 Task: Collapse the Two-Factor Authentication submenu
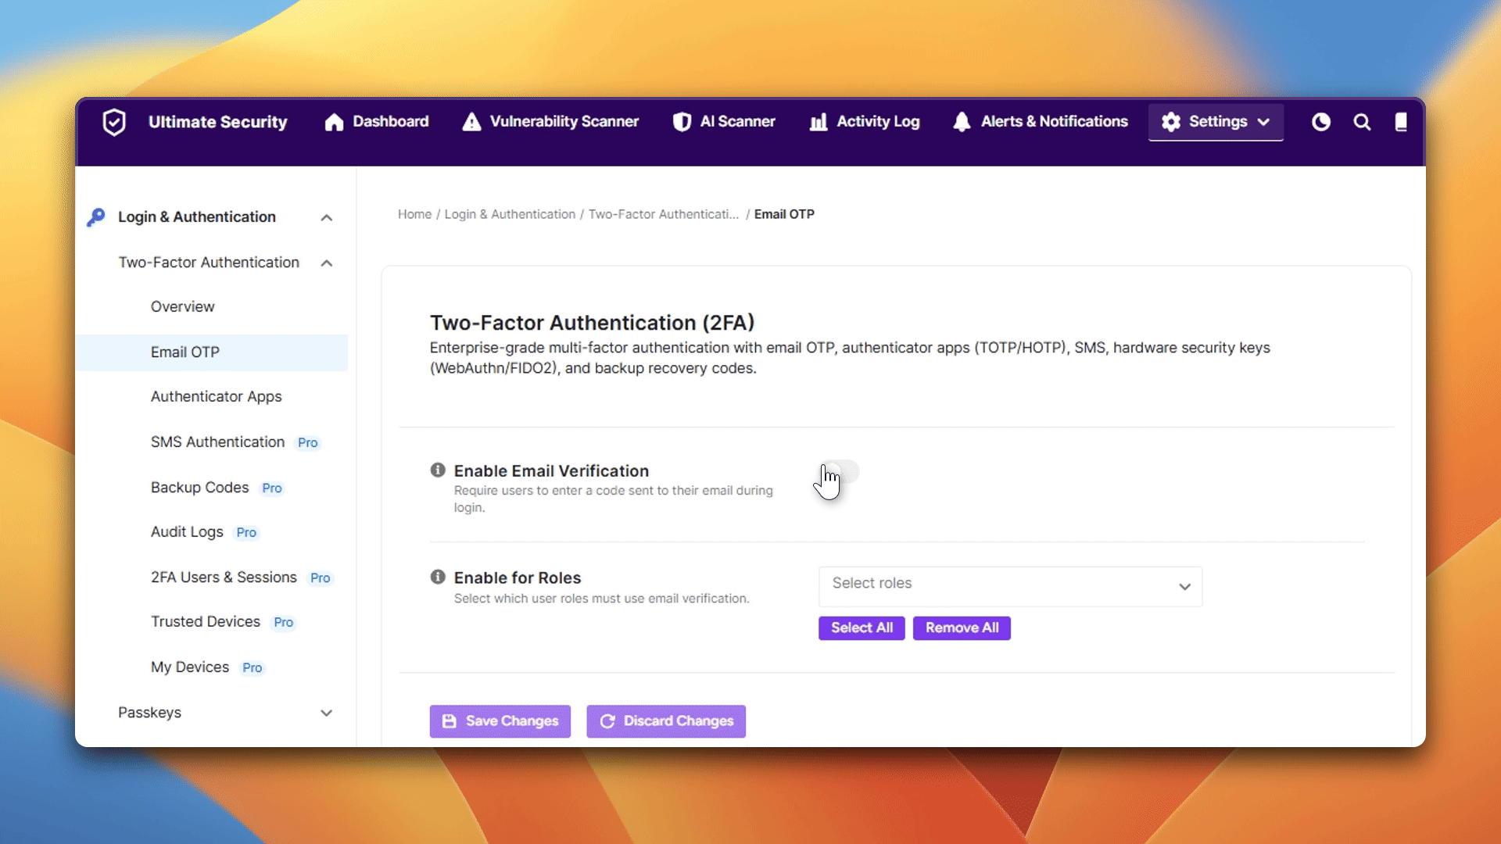(x=327, y=263)
